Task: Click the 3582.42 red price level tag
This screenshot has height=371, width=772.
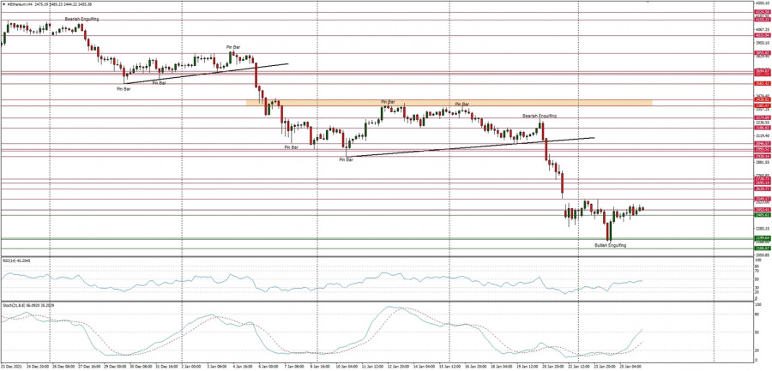Action: [x=763, y=84]
